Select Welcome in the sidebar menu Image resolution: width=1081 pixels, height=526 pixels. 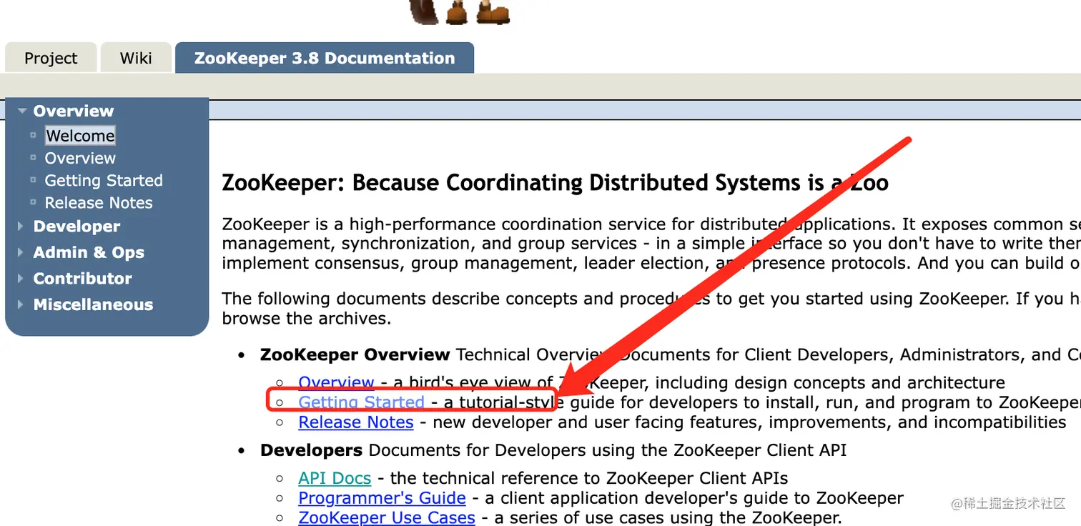80,136
